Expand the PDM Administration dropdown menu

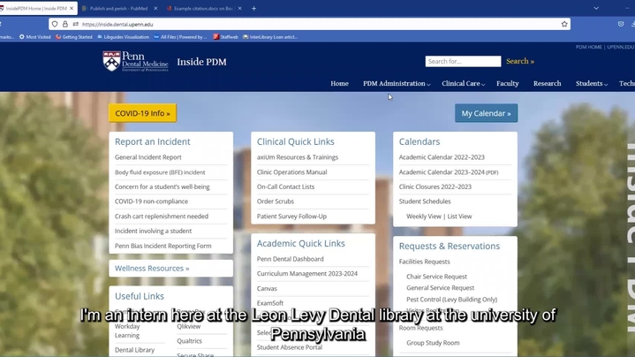(x=397, y=84)
